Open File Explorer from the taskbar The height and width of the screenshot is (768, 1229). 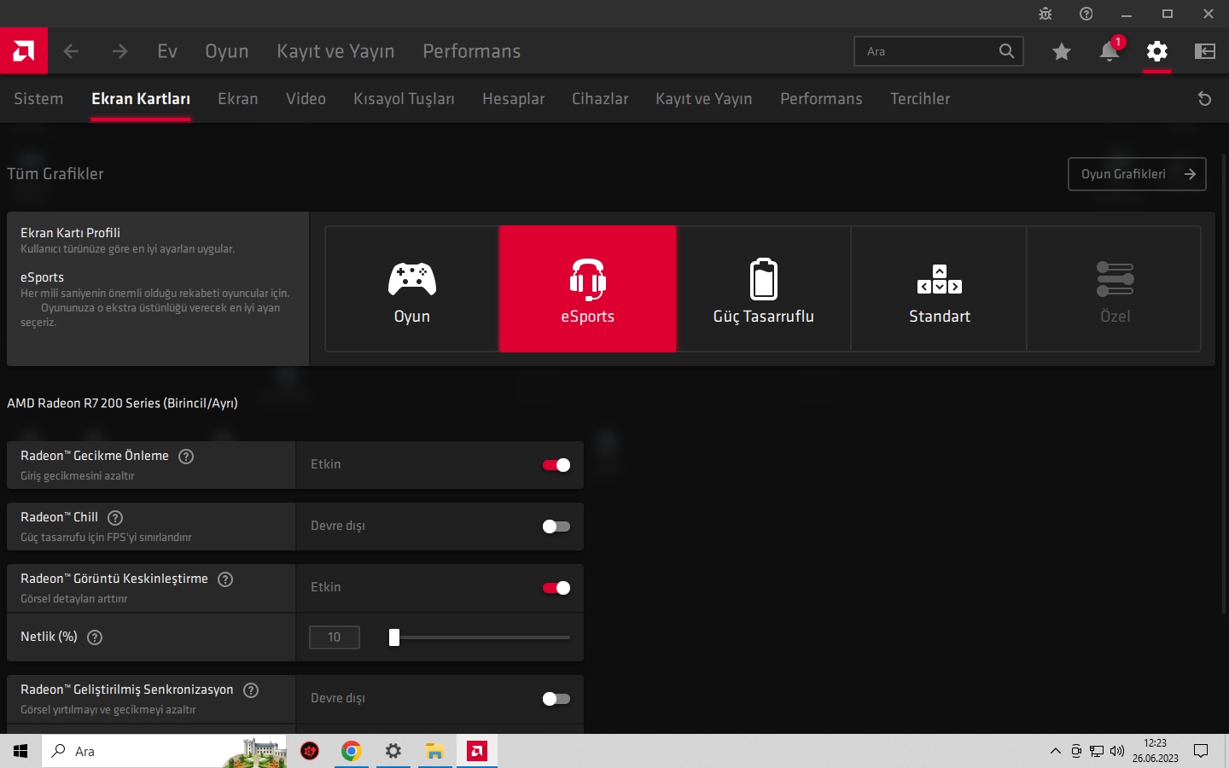(x=435, y=751)
